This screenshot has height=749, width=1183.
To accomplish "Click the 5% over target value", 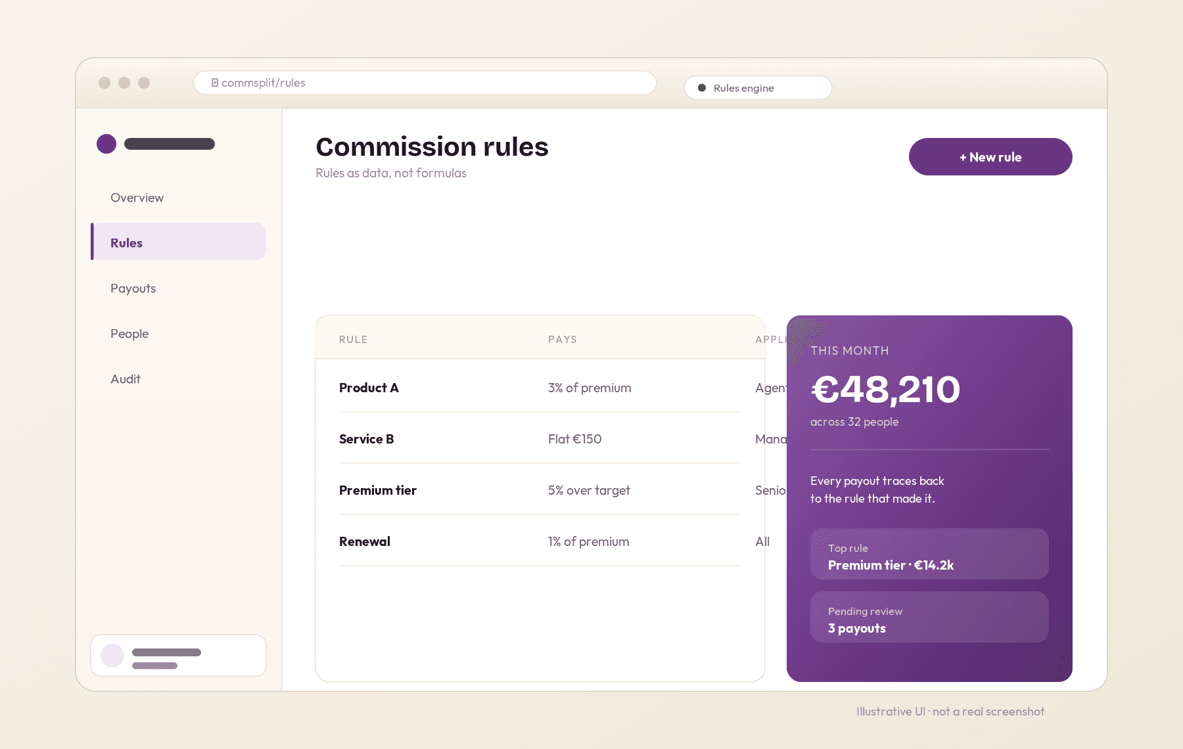I will (x=589, y=490).
